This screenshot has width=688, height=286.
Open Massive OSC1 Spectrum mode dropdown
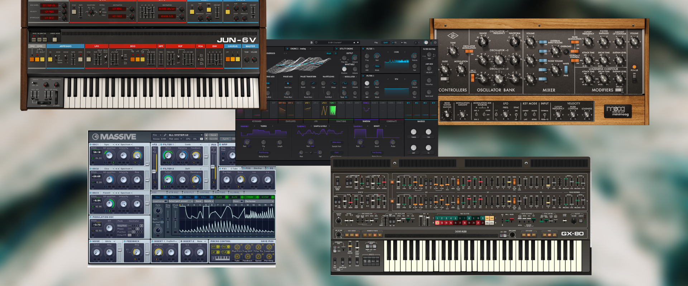126,144
